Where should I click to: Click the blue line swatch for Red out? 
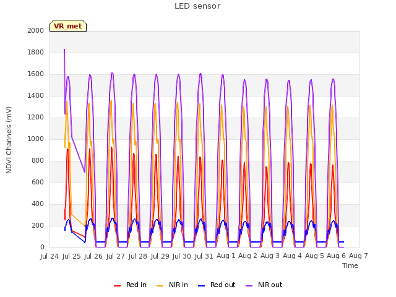click(201, 286)
